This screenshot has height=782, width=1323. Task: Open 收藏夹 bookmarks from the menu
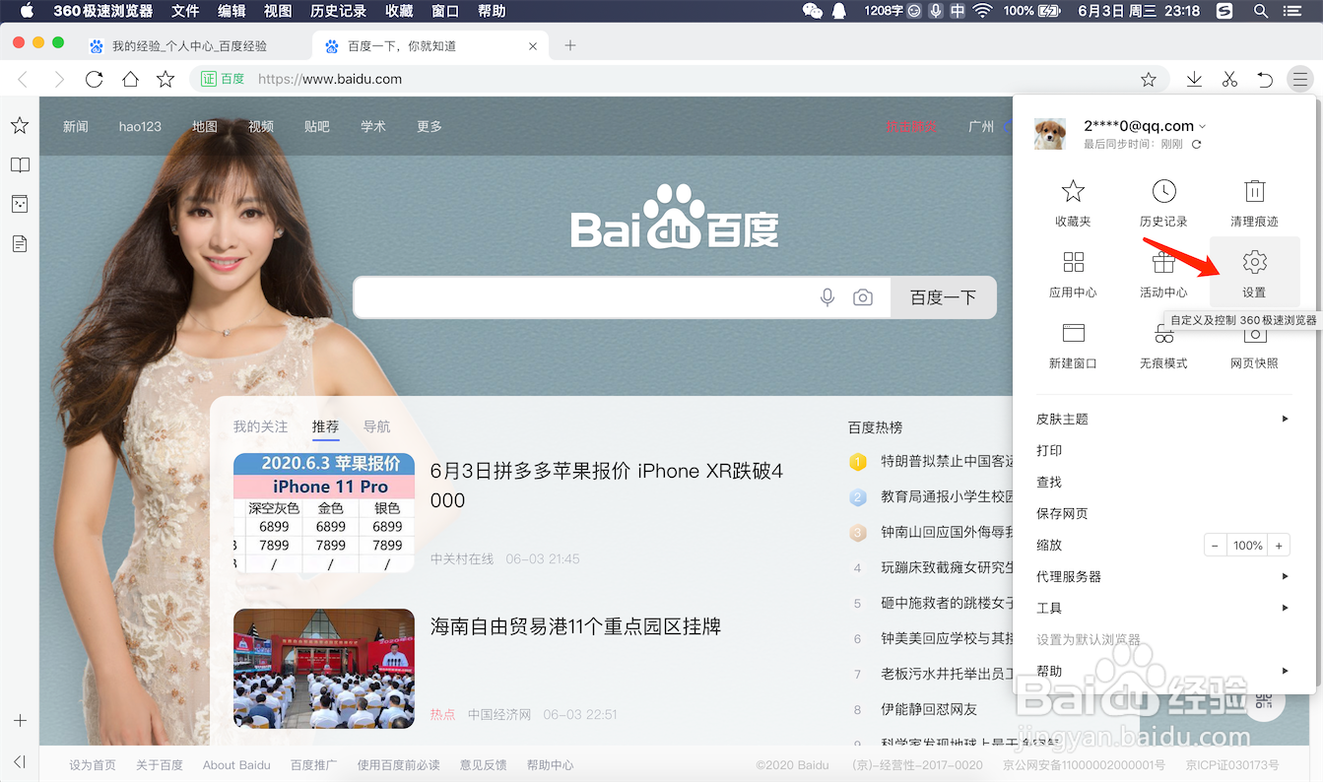(1073, 202)
